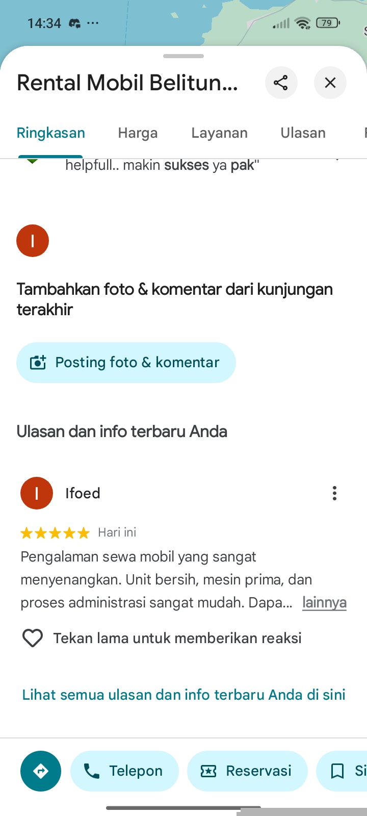Close the Rental Mobil Belitung place sheet
The height and width of the screenshot is (816, 367).
point(330,83)
